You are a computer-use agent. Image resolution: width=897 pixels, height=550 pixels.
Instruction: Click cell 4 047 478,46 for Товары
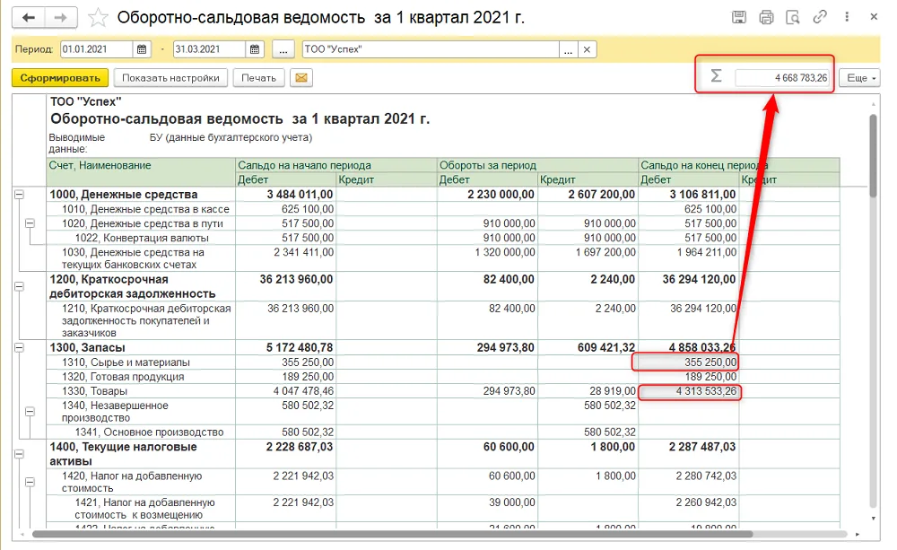[x=286, y=391]
